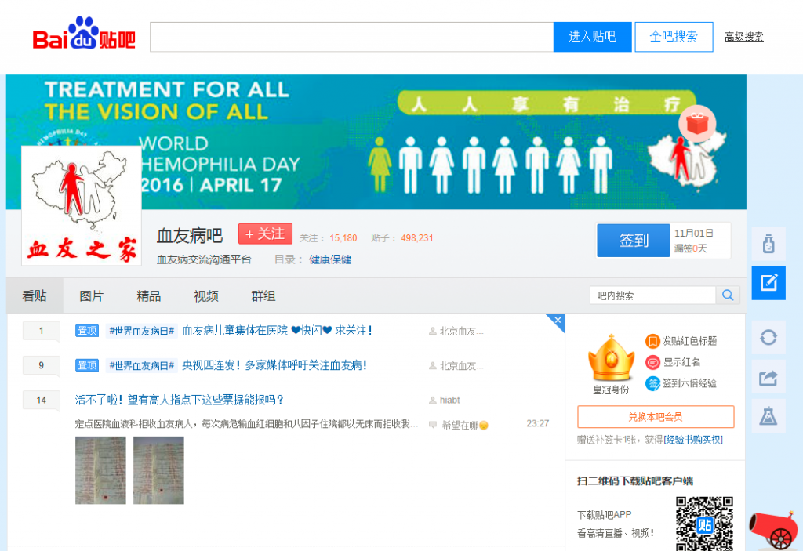Open the post 活不了啦！望有高人指点下这些票据能报吗

coord(180,400)
